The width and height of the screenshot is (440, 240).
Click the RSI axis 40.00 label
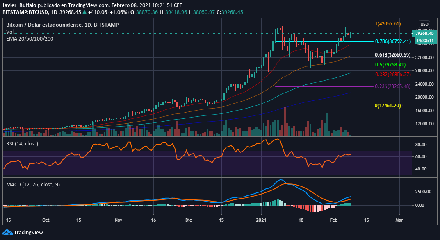pos(421,169)
